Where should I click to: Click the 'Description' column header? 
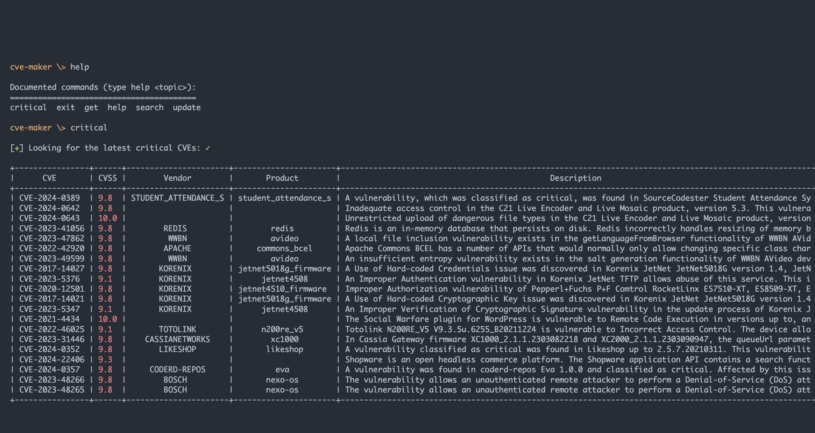coord(576,178)
